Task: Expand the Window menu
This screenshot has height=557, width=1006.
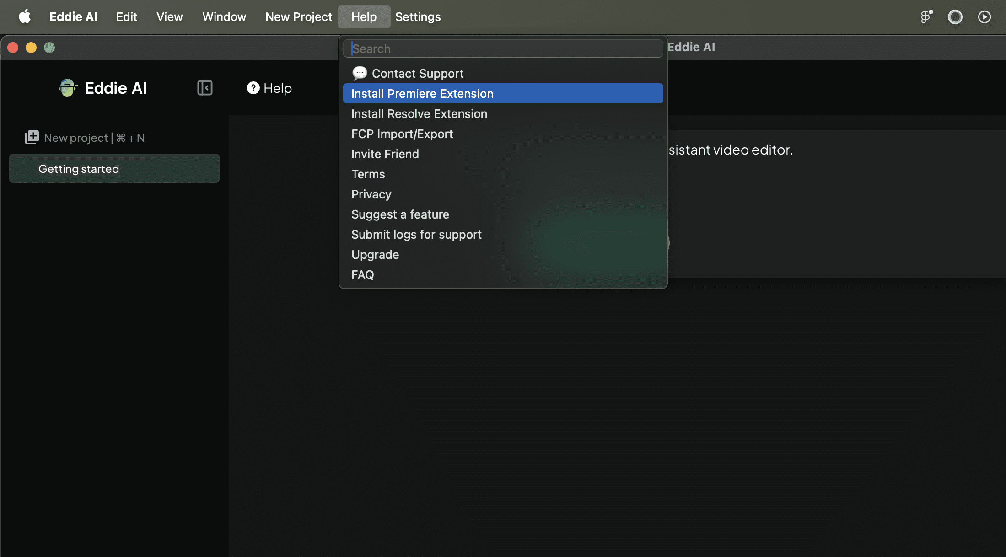Action: (224, 17)
